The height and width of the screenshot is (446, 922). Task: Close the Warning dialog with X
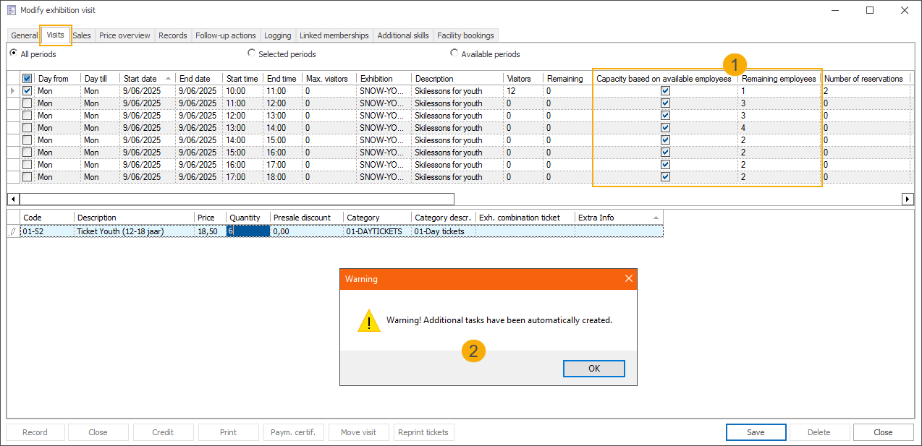[628, 279]
